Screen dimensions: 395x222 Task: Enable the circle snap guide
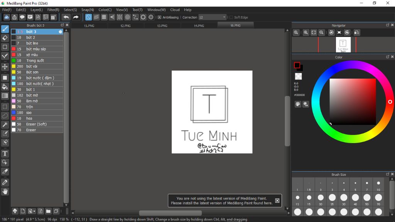click(x=127, y=17)
